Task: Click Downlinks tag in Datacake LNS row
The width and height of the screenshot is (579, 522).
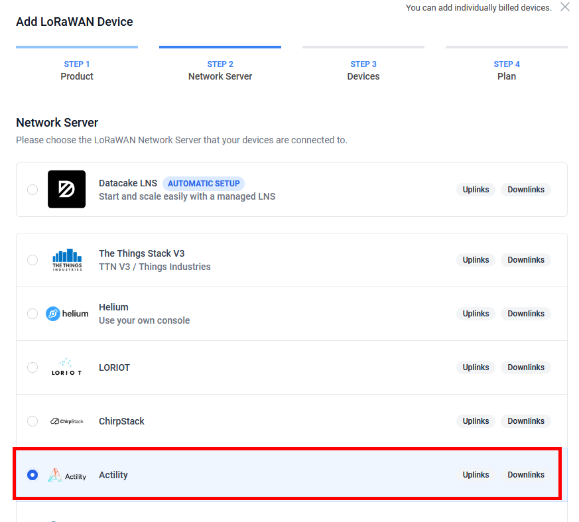Action: tap(526, 190)
